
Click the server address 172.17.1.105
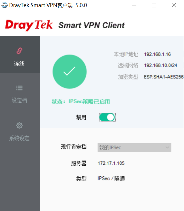point(111,163)
